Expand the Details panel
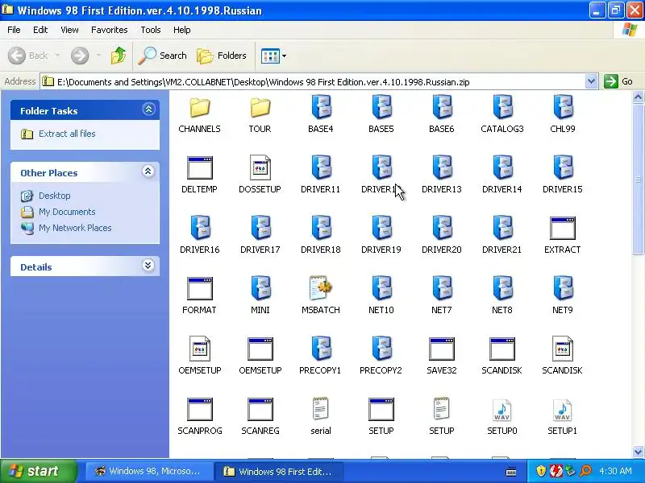Screen dimensions: 645x483 [148, 266]
